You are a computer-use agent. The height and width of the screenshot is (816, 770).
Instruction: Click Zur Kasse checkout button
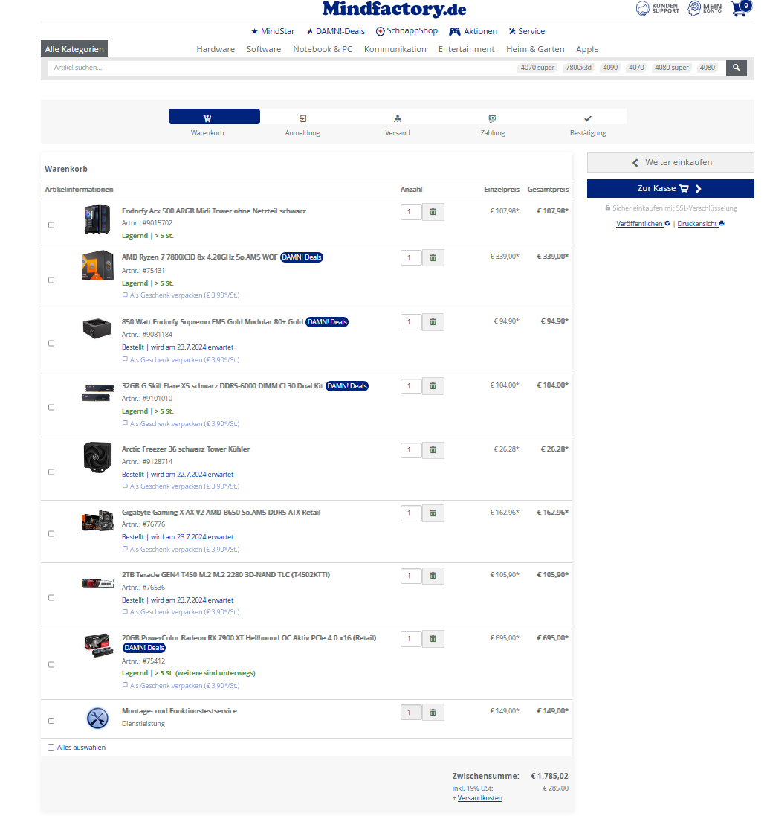point(670,188)
